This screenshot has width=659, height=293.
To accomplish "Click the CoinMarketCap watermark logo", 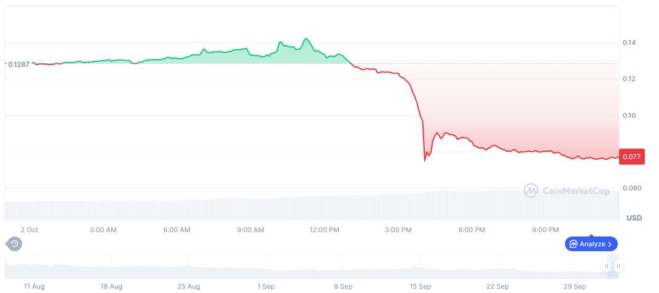I will (x=566, y=191).
